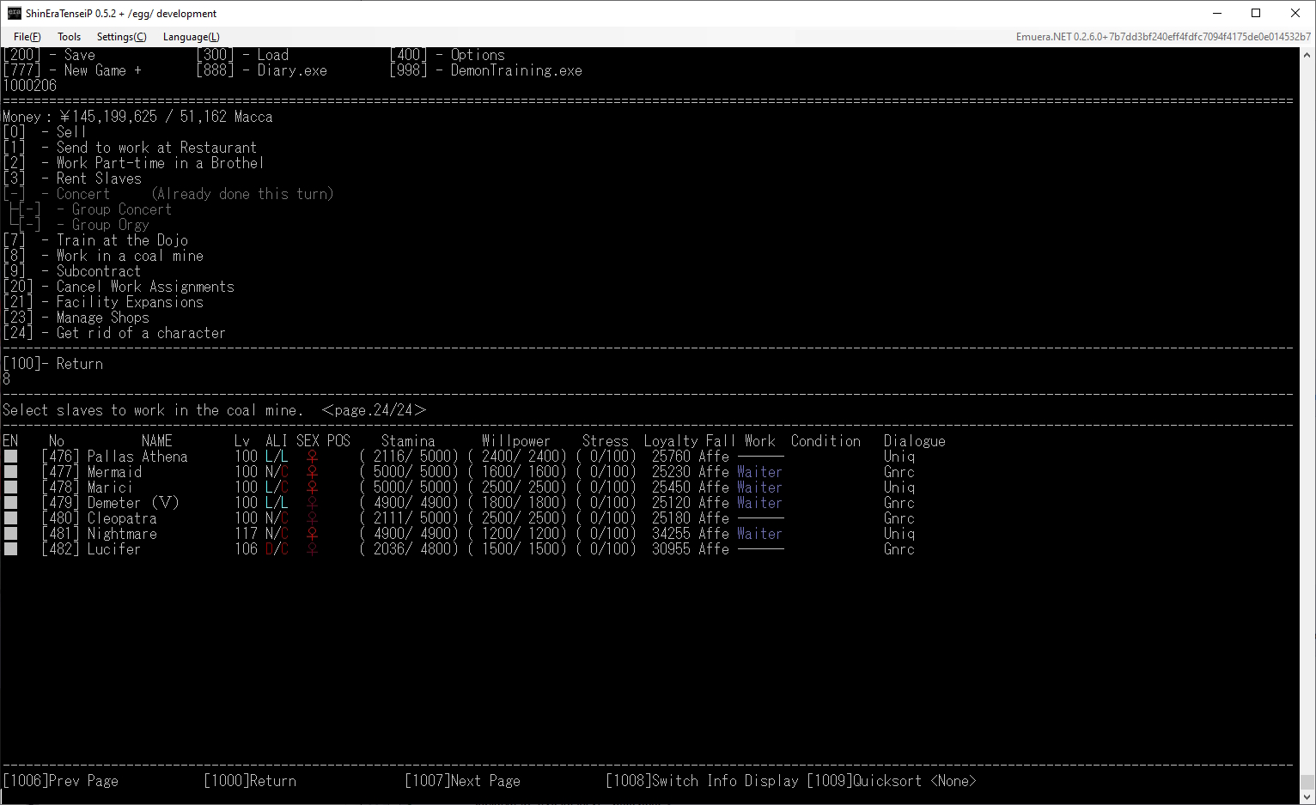
Task: Choose [888] Diary.exe
Action: coord(261,70)
